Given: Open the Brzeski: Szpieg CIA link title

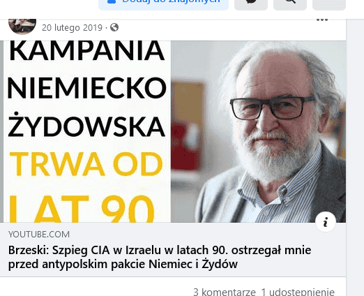Looking at the screenshot, I should tap(160, 257).
